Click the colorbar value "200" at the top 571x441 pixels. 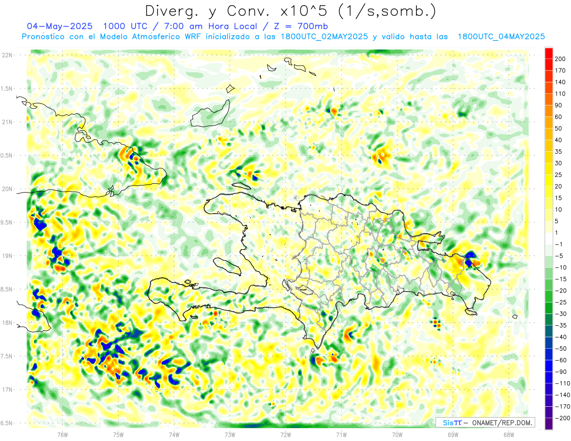[561, 59]
